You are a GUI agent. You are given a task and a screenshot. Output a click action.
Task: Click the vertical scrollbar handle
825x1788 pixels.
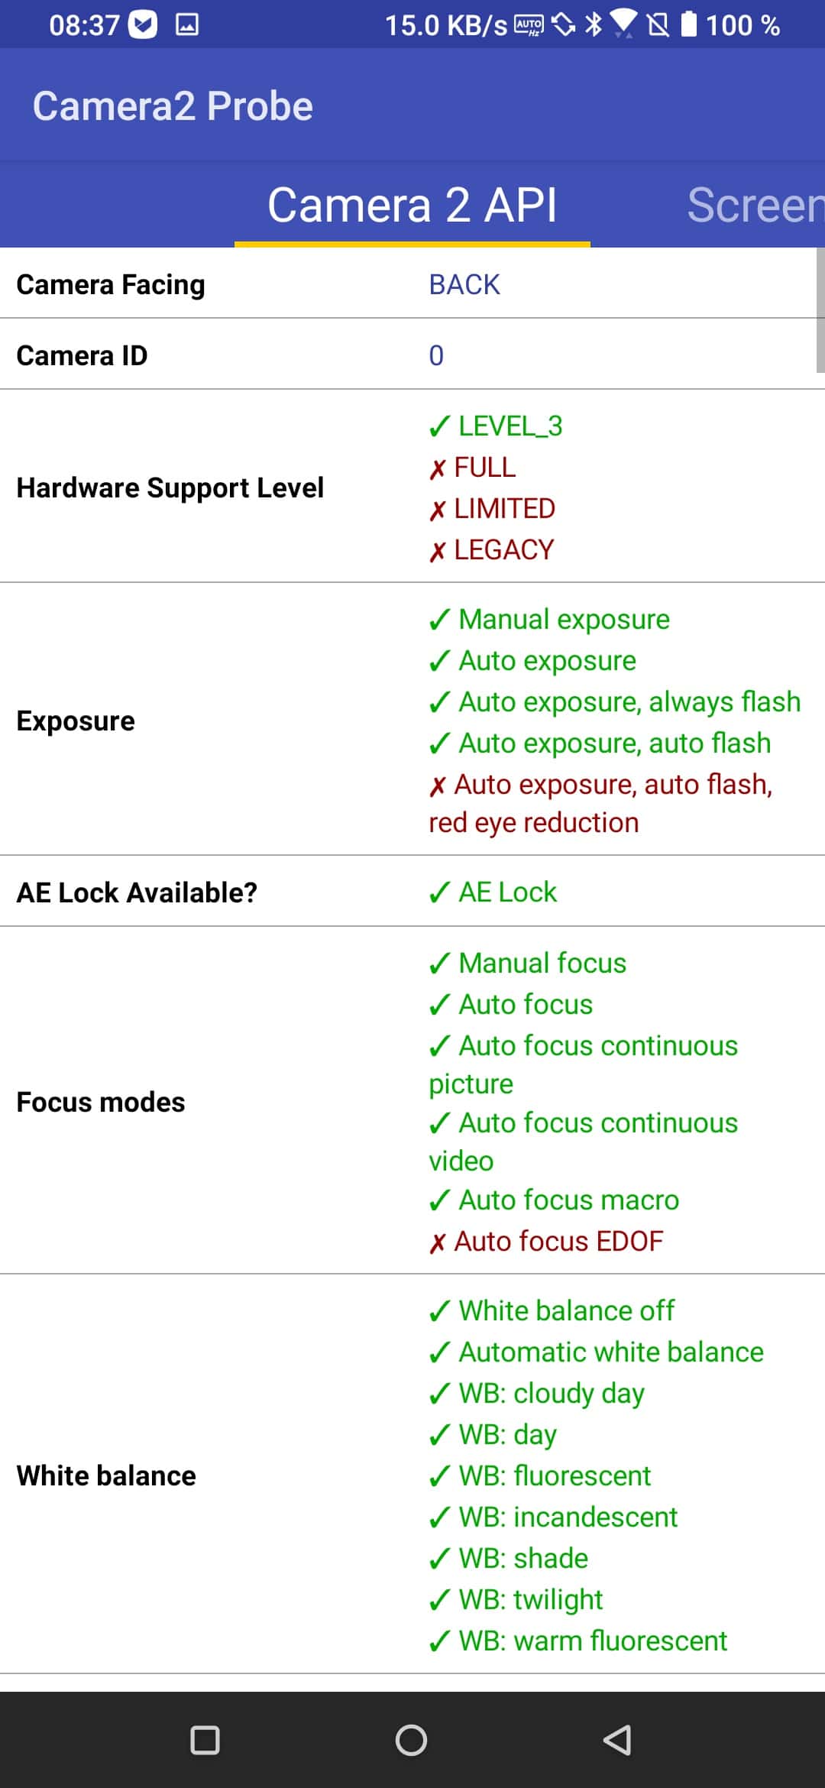(820, 309)
